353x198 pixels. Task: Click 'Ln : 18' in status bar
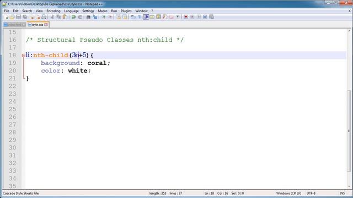209,193
